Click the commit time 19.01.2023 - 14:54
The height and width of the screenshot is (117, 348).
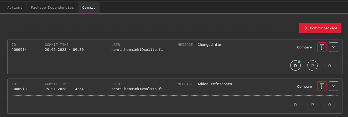64,89
